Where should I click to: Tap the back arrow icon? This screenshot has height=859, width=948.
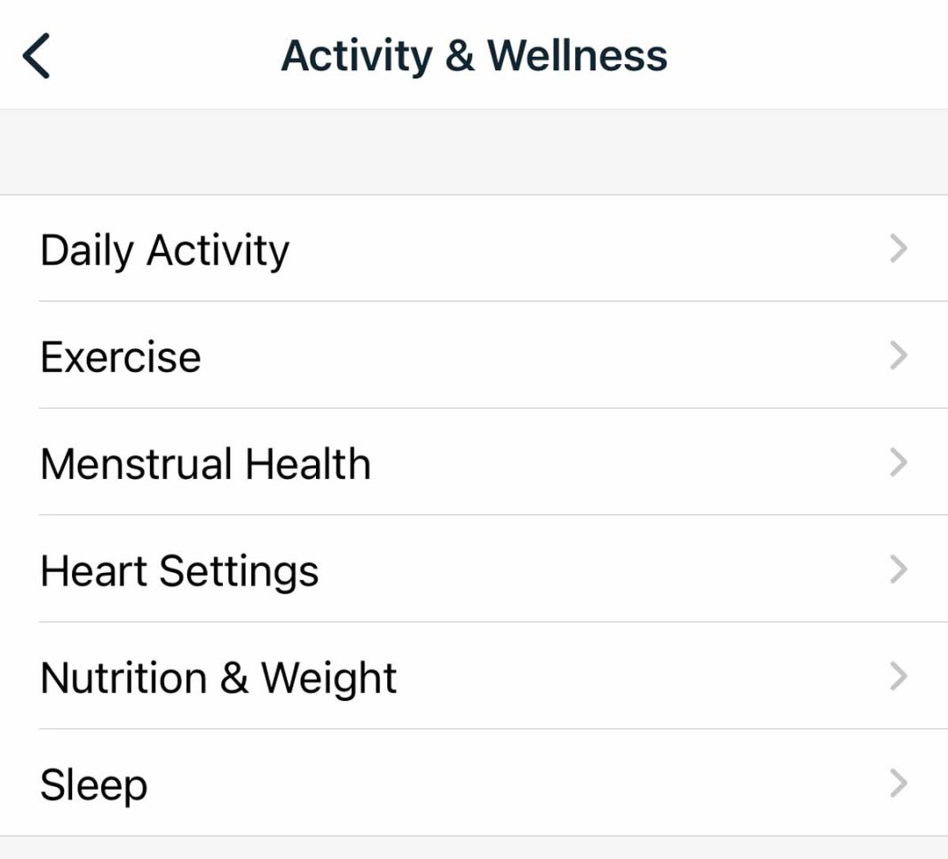click(x=36, y=55)
